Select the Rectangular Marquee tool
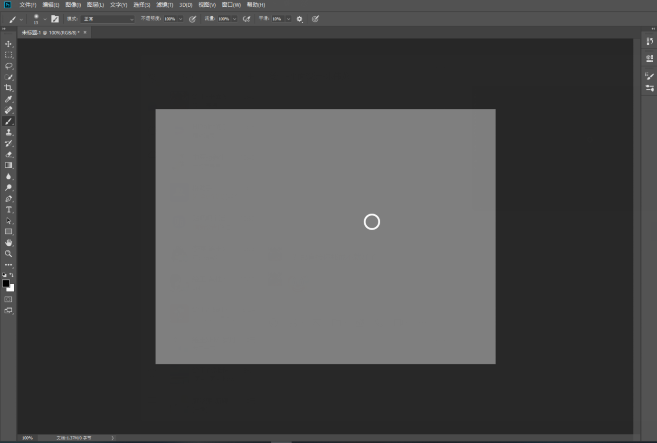 coord(9,55)
